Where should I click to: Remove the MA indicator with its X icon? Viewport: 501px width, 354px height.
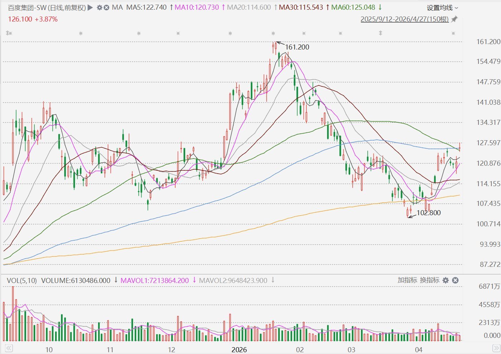106,8
